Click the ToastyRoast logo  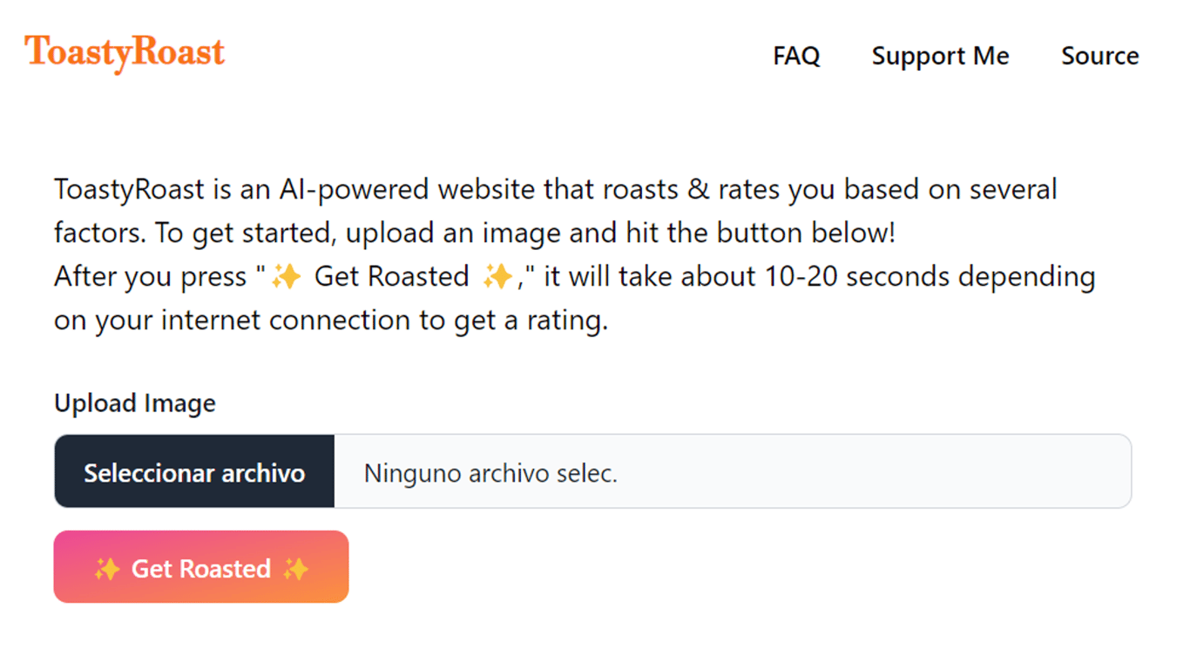point(125,54)
